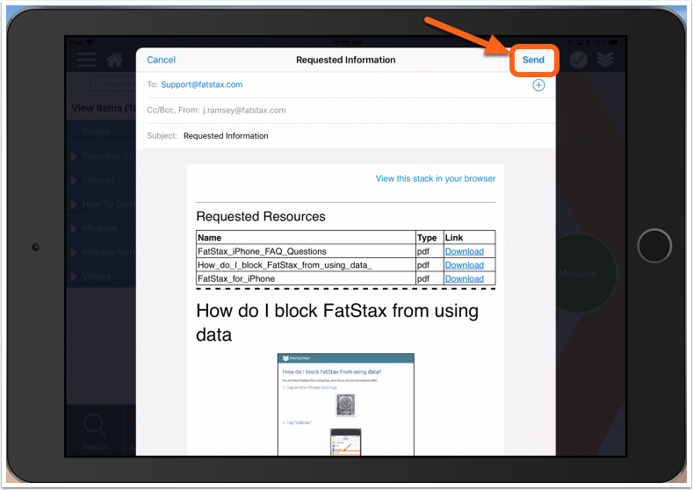Expand Modules in sidebar
Screen dimensions: 693x490
tap(101, 228)
